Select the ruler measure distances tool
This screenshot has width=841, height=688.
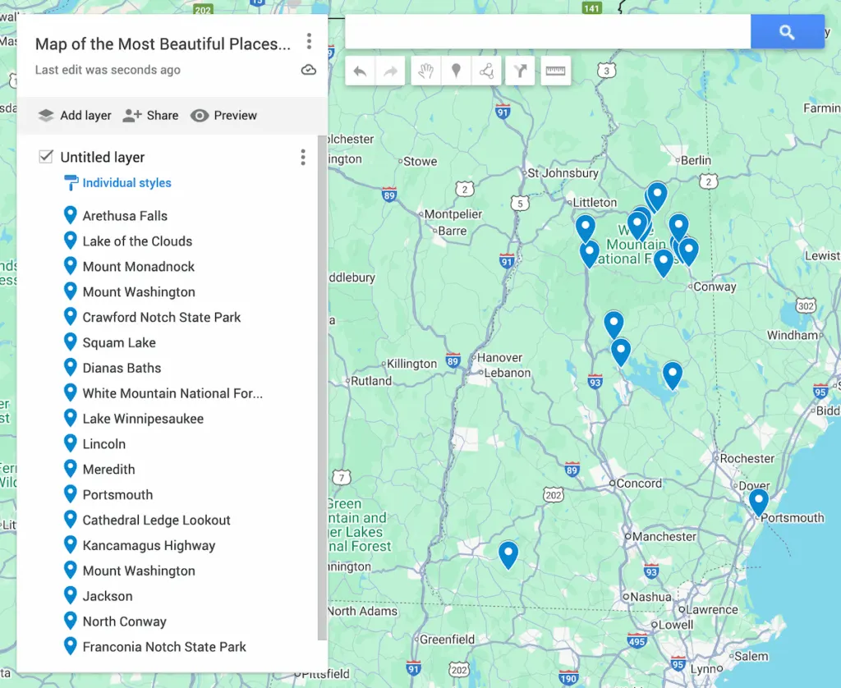(556, 71)
